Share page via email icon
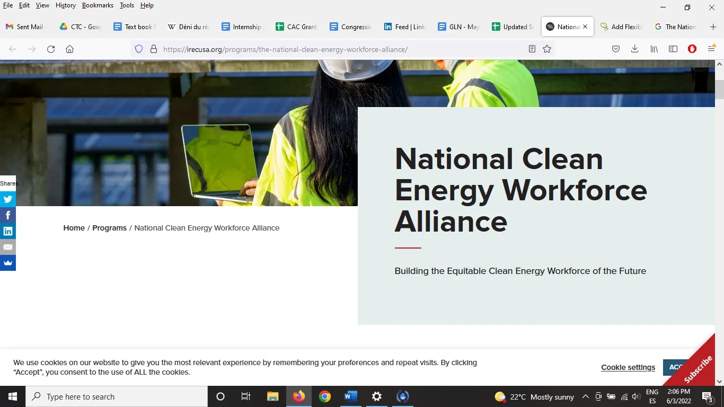 tap(8, 247)
